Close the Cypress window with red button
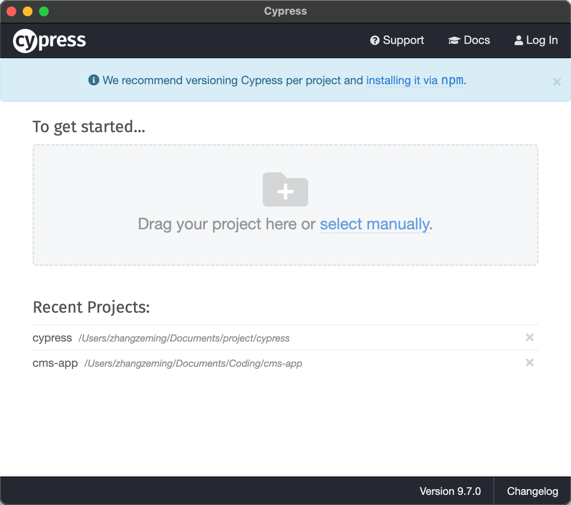571x505 pixels. click(x=11, y=11)
